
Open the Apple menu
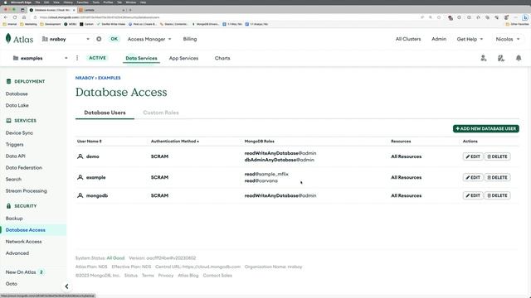point(5,2)
